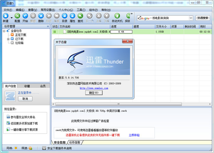The width and height of the screenshot is (214, 153).
Task: Click the Find (查找) toolbar icon
Action: [80, 16]
